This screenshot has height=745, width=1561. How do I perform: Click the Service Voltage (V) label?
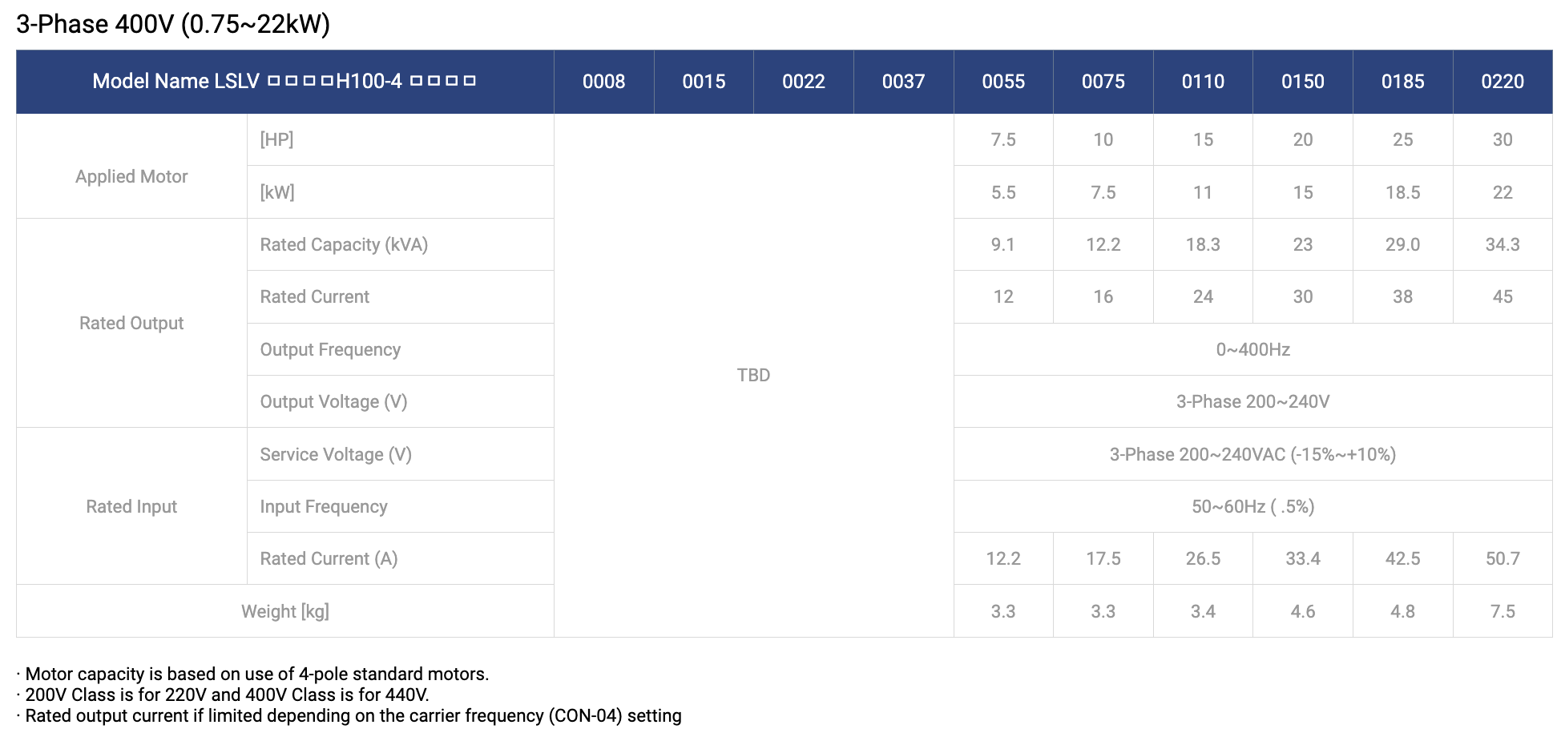pos(336,454)
